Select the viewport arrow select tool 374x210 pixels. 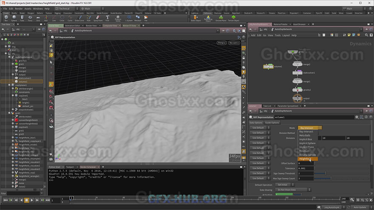point(51,62)
